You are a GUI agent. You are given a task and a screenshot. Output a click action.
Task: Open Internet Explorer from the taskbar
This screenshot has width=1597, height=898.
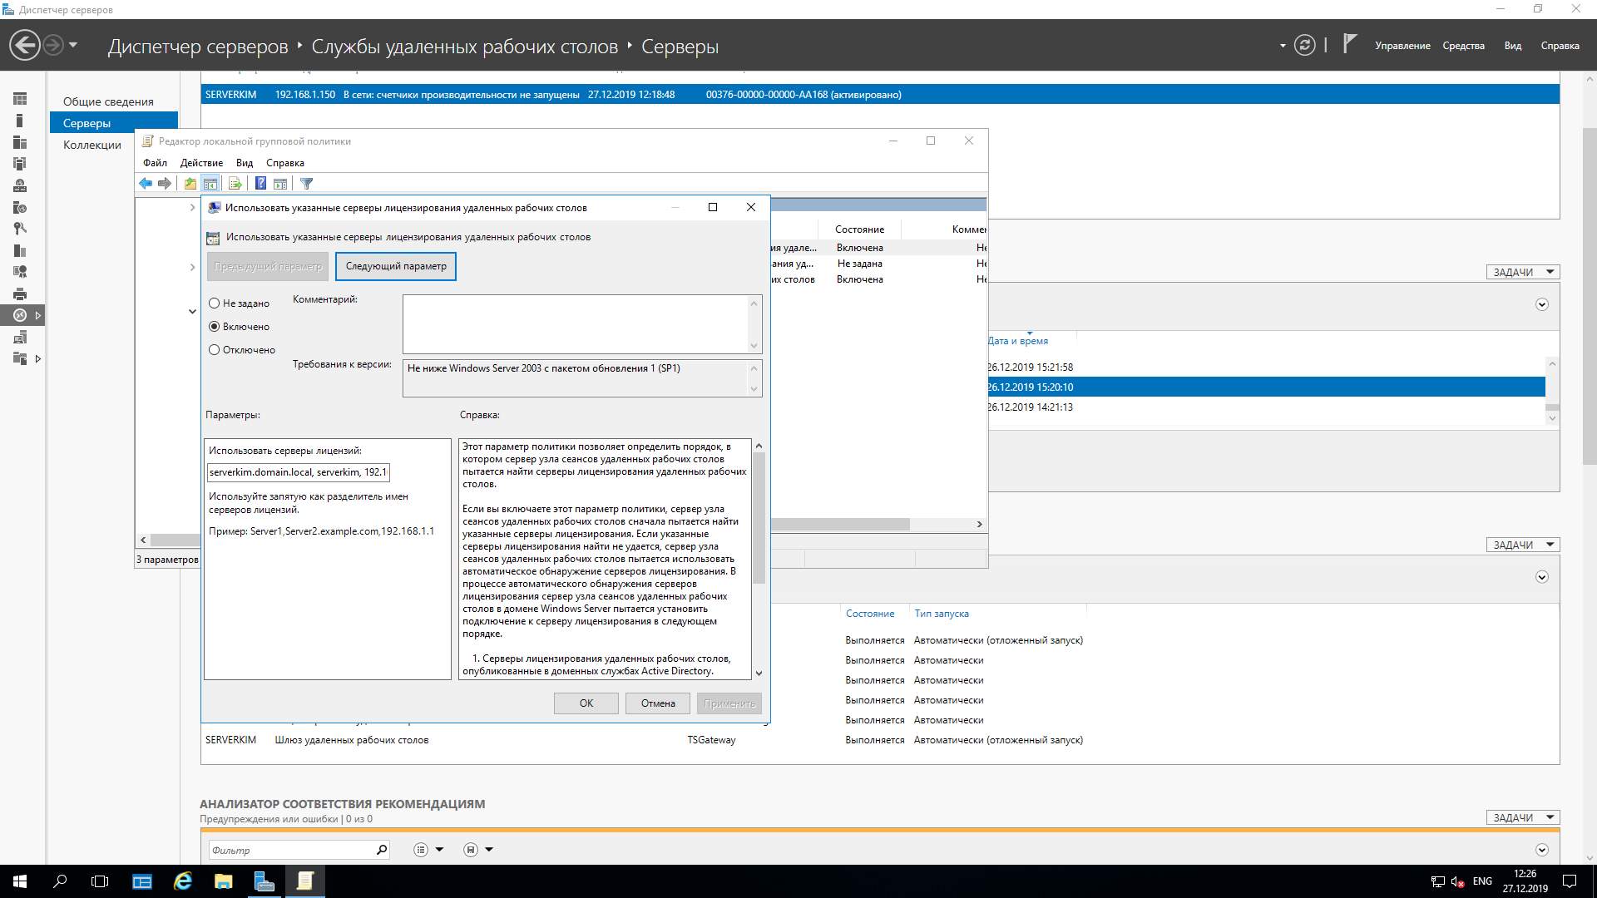(182, 881)
